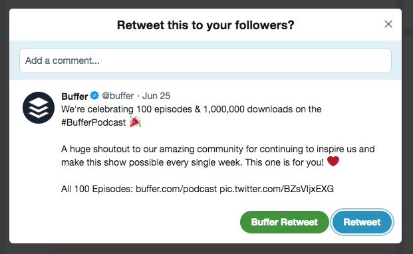Click the green Buffer Retweet button

point(285,222)
